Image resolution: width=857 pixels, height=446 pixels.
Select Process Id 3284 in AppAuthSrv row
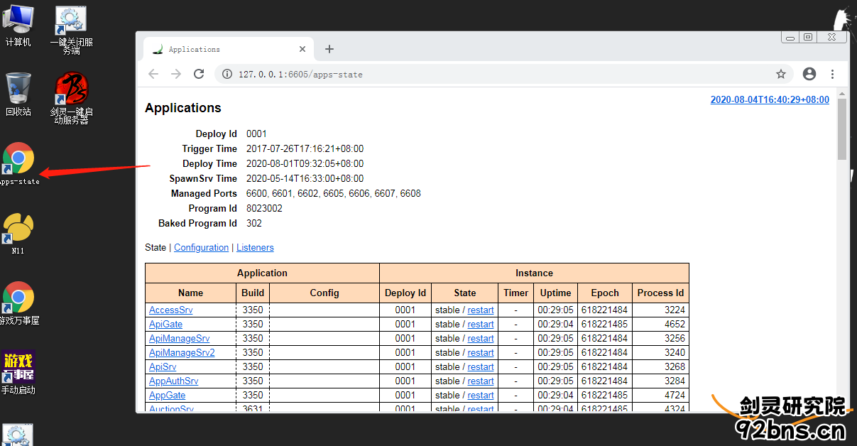pyautogui.click(x=675, y=381)
